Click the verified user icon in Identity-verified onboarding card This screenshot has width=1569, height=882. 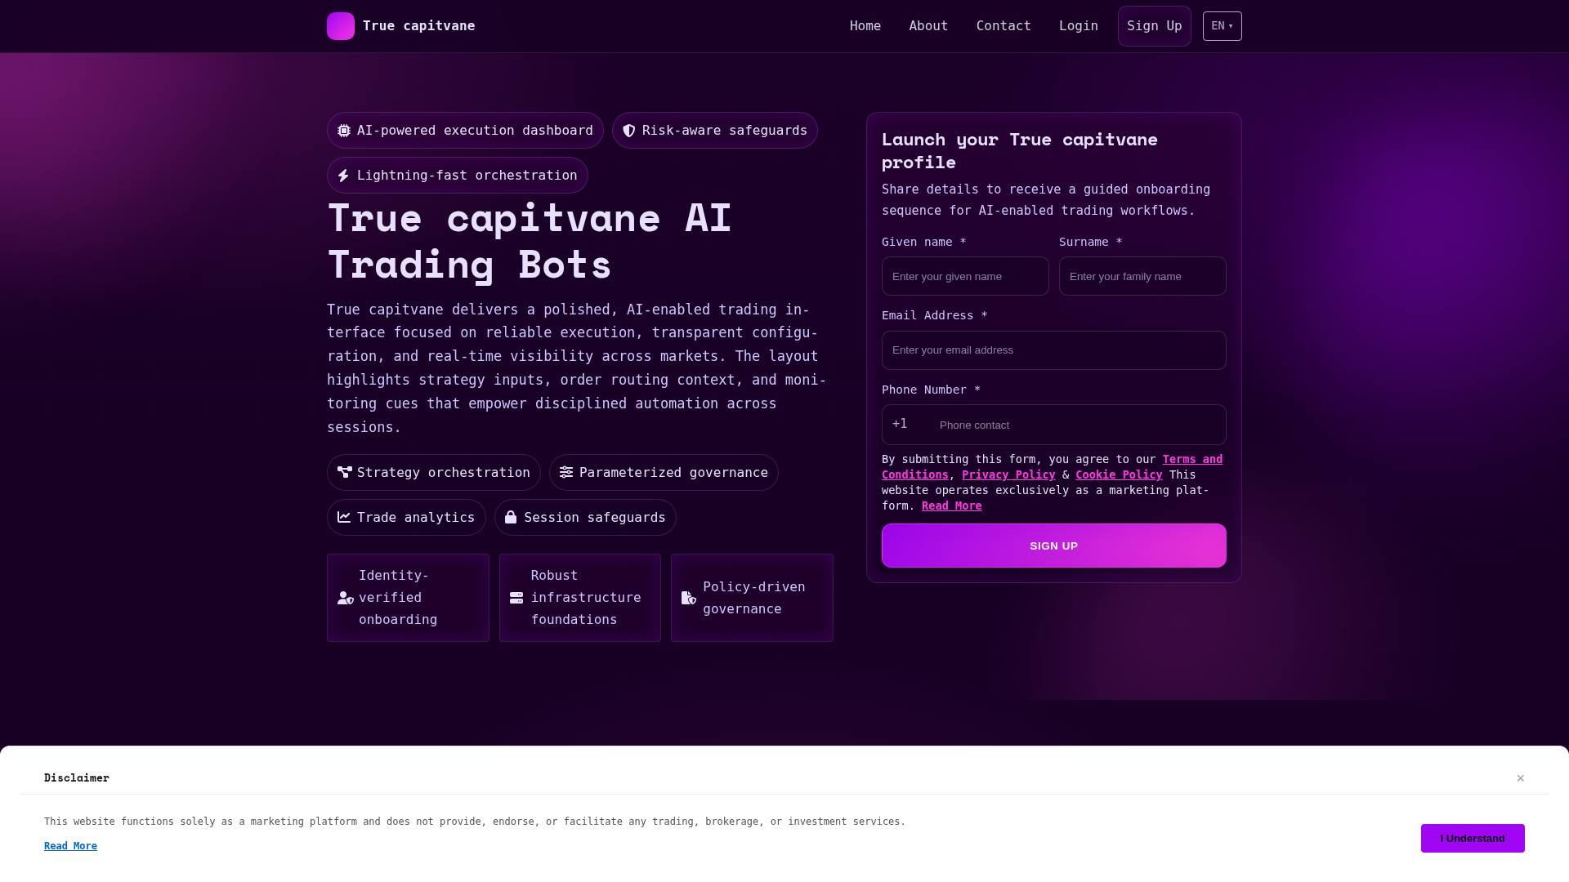coord(346,598)
